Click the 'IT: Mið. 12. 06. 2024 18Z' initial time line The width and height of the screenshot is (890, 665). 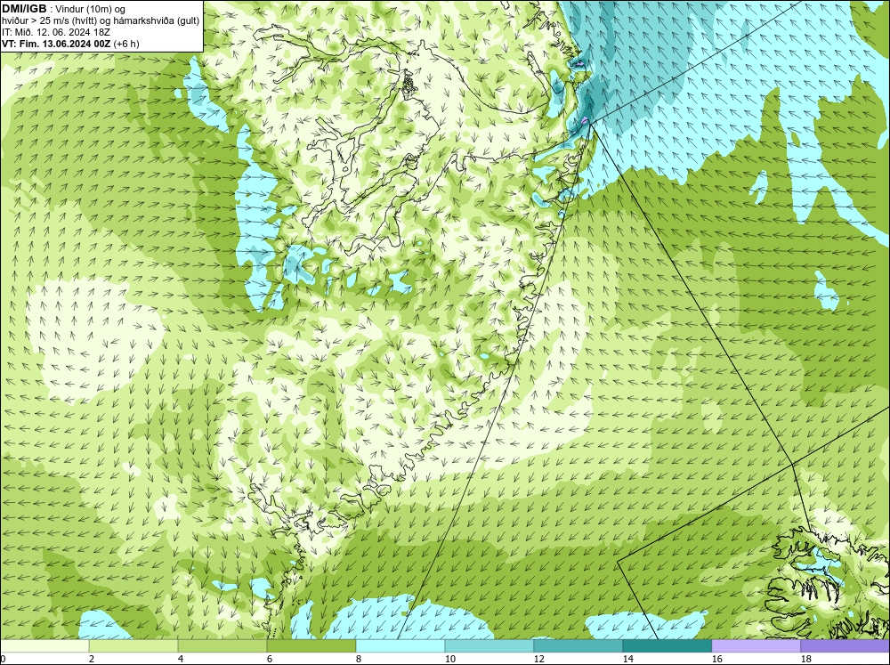[x=55, y=32]
